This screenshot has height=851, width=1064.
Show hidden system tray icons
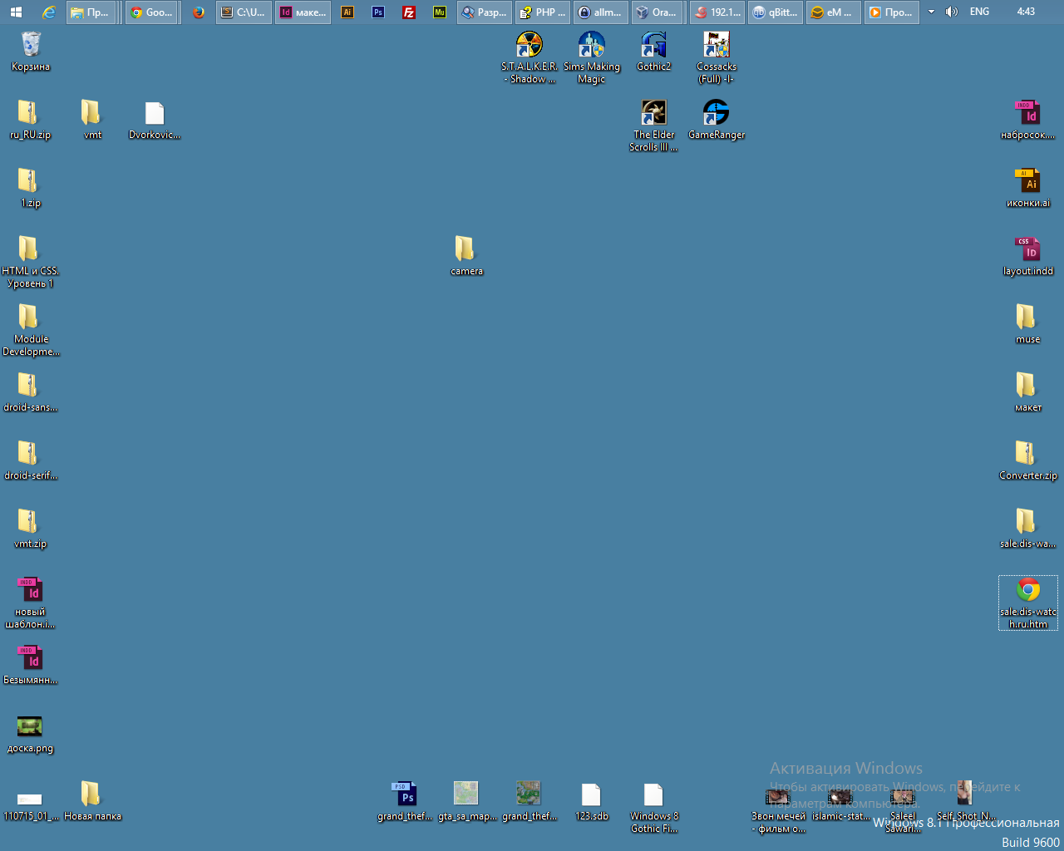point(931,12)
